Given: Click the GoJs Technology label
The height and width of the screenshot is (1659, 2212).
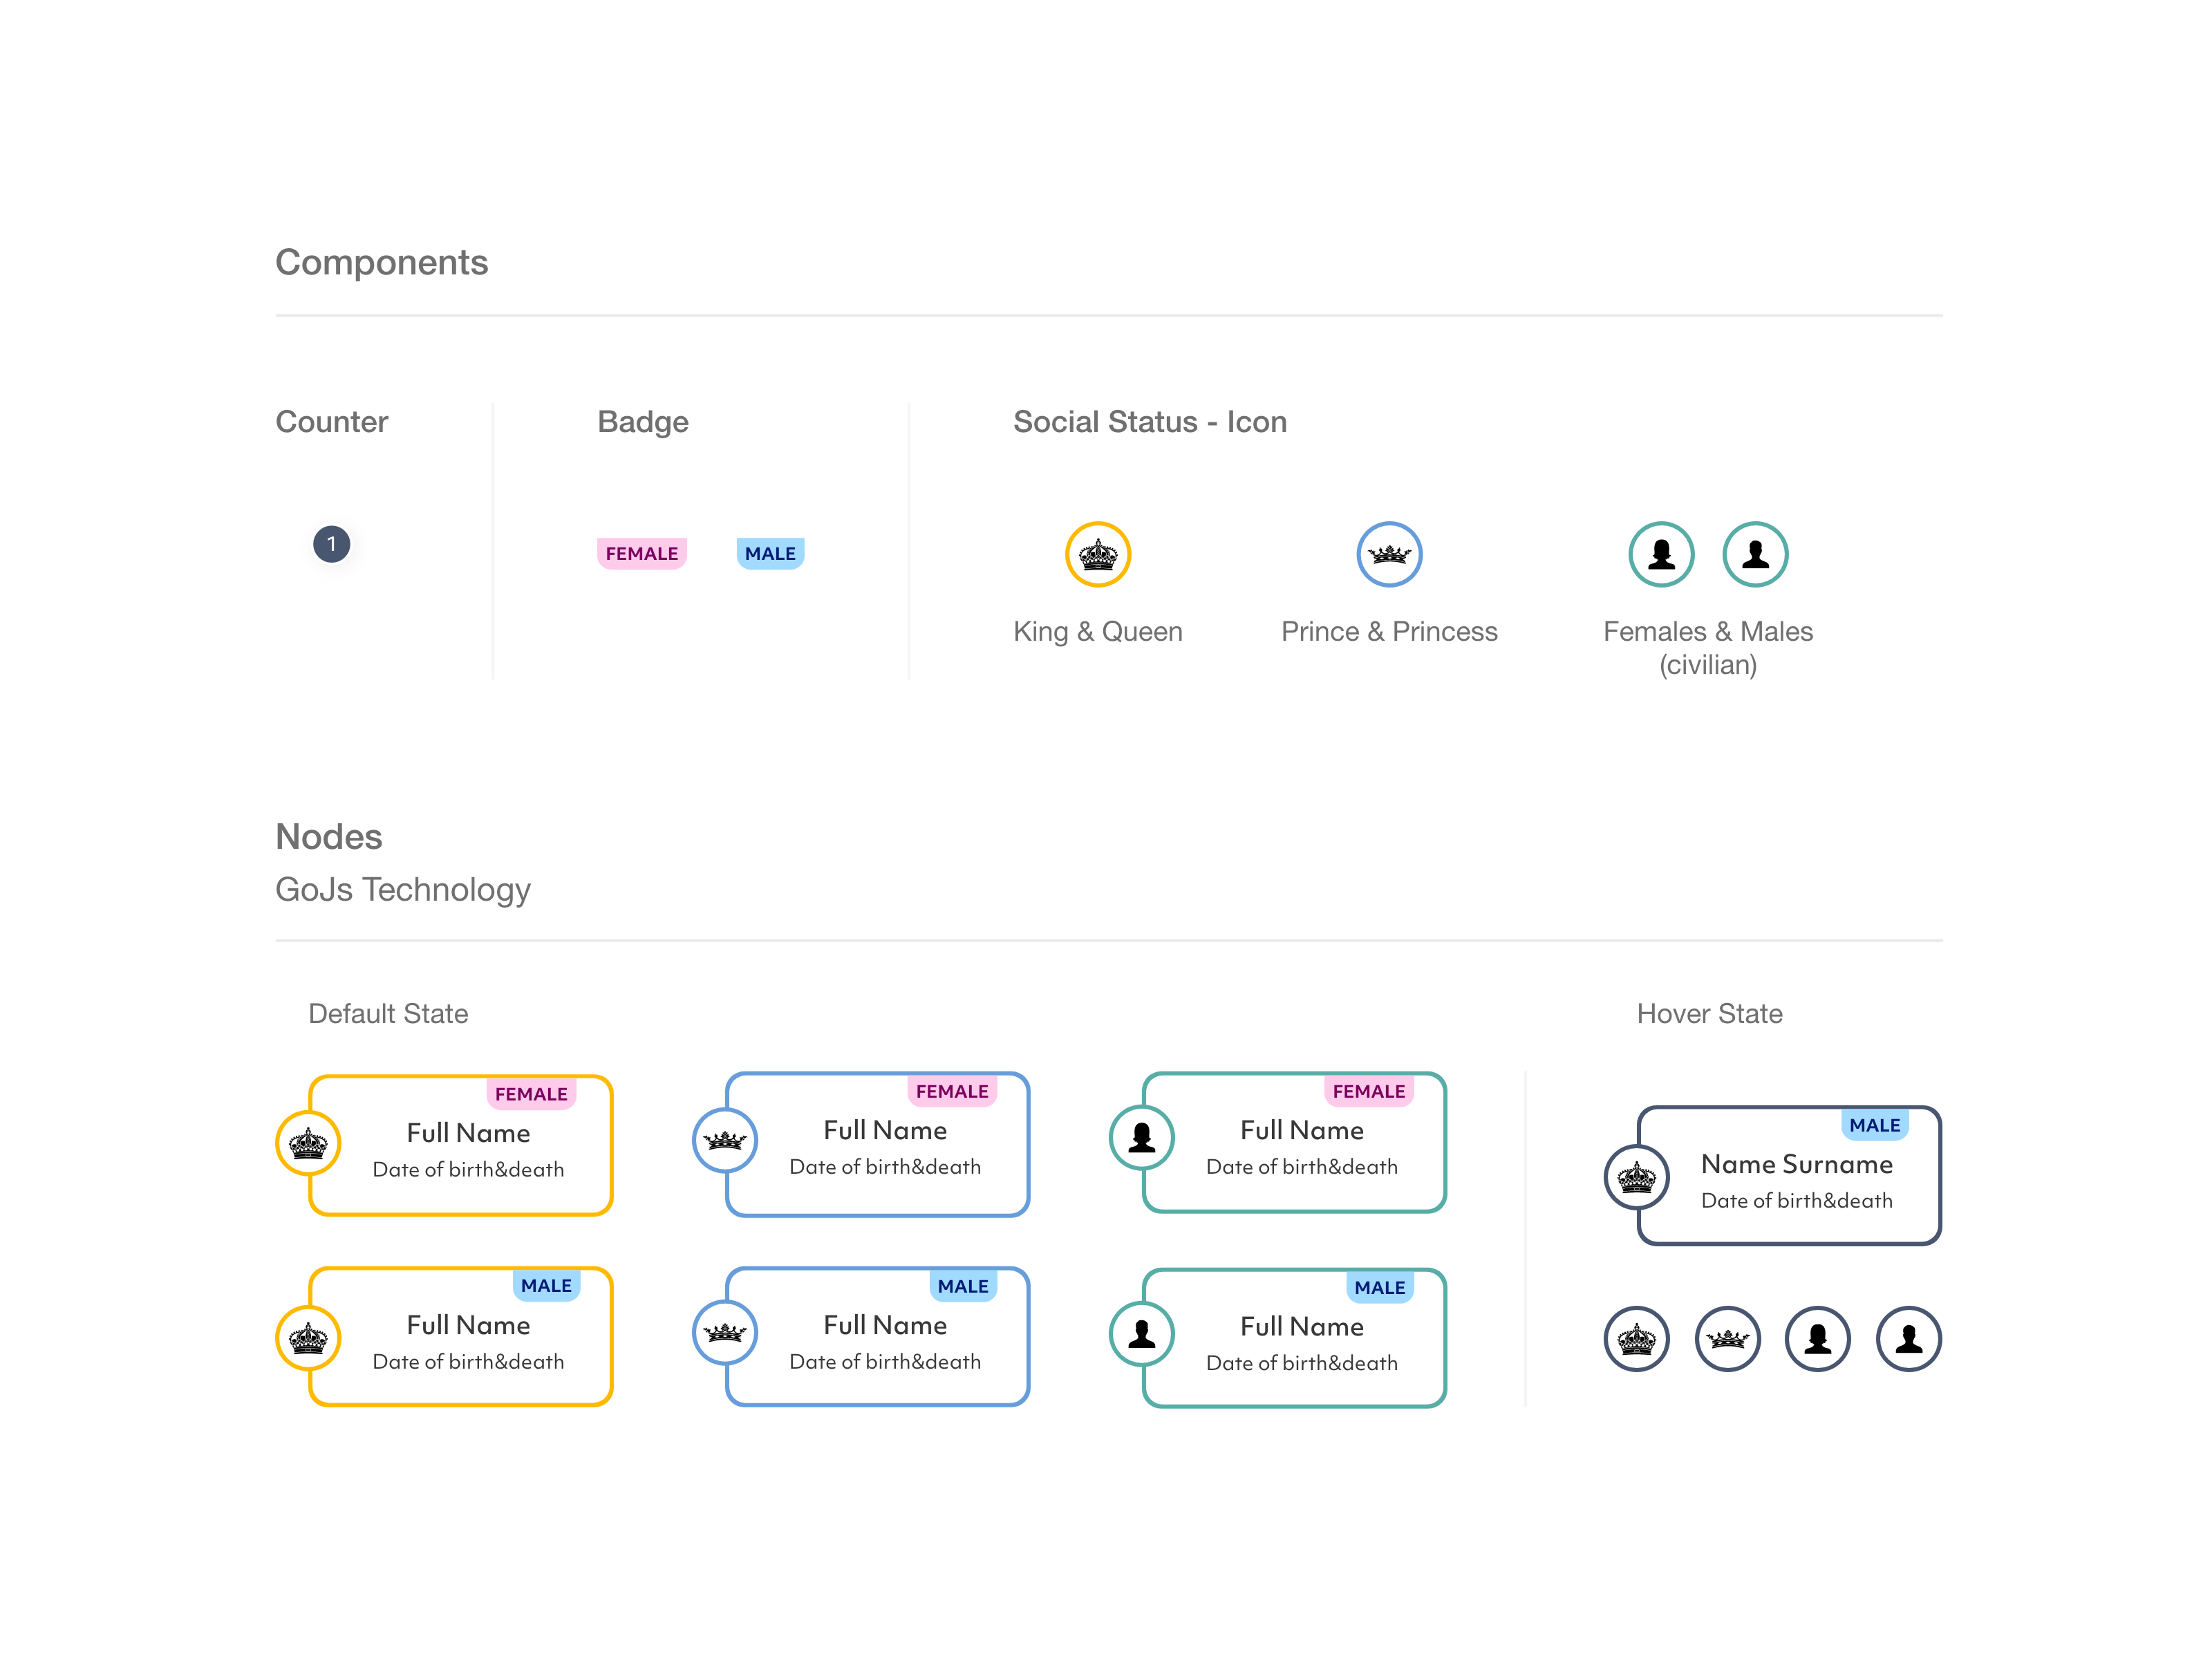Looking at the screenshot, I should pyautogui.click(x=403, y=889).
